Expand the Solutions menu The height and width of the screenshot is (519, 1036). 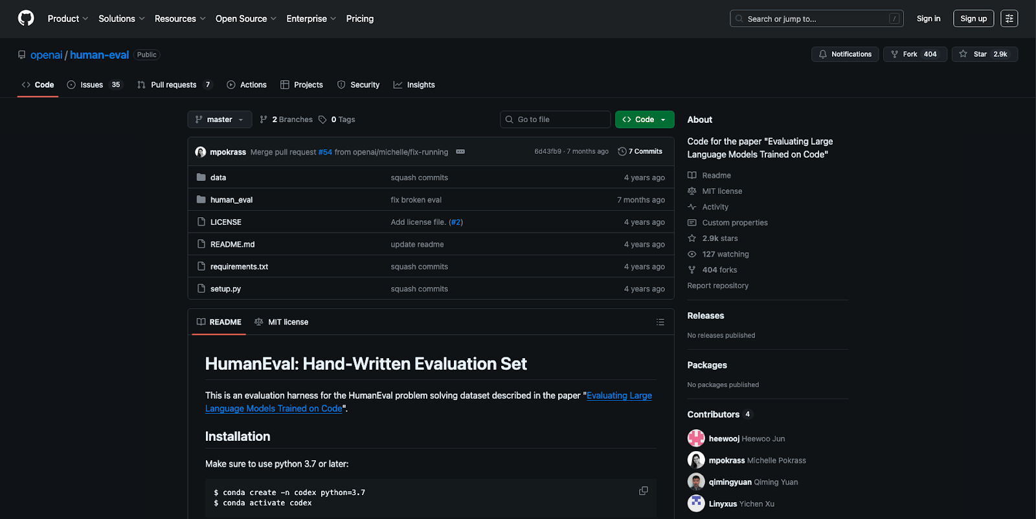point(122,19)
